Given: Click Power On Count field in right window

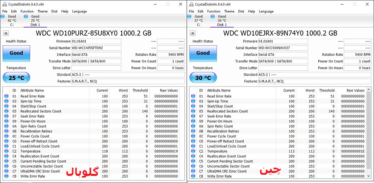Looking at the screenshot, I should [x=357, y=61].
